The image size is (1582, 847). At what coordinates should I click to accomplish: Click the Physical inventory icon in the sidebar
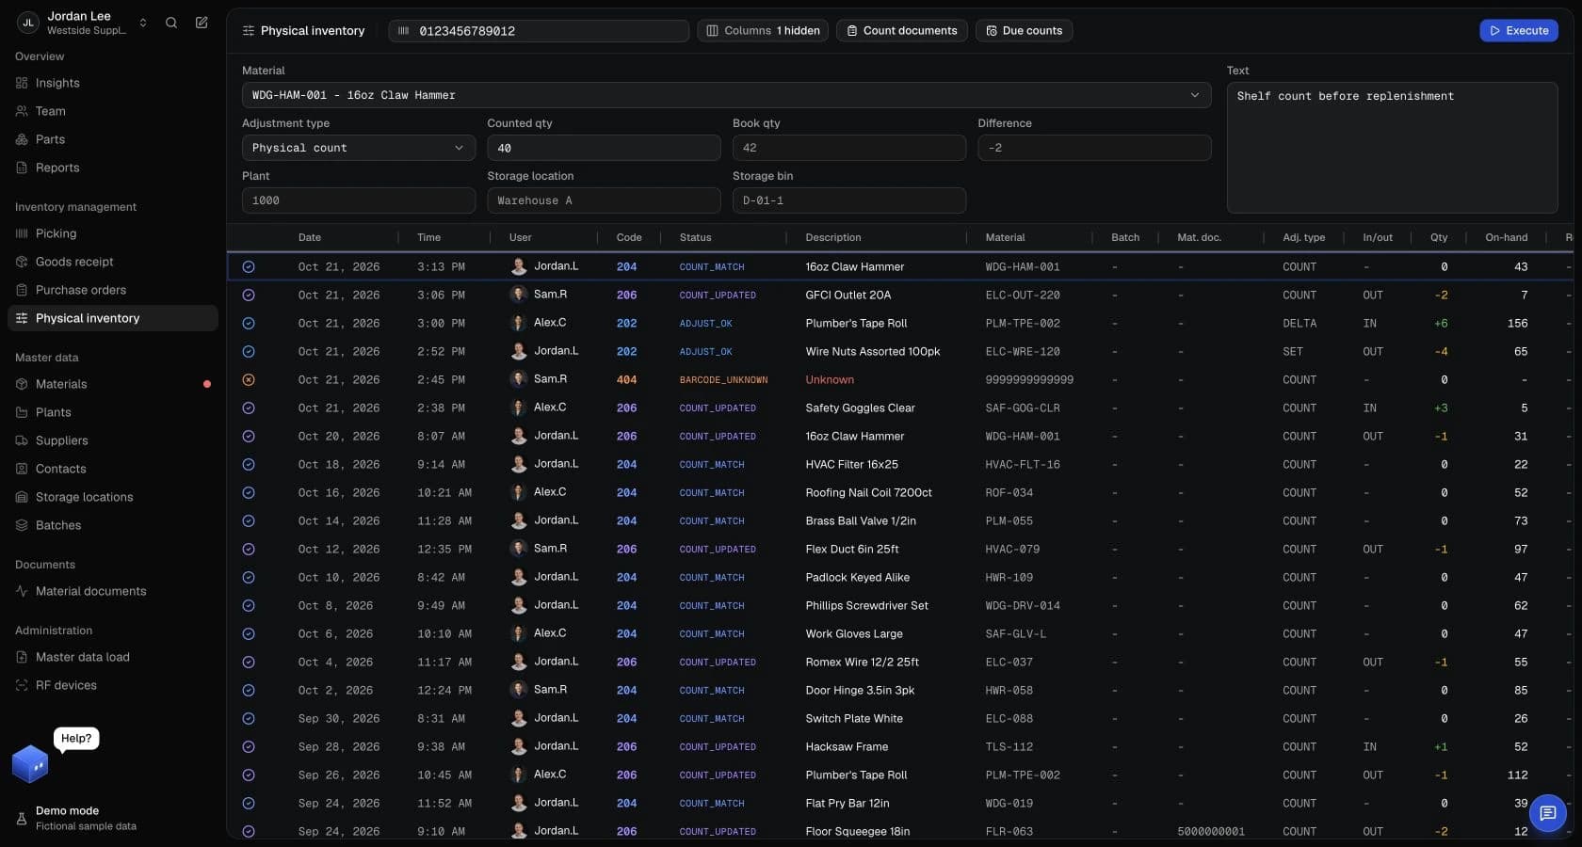click(22, 318)
